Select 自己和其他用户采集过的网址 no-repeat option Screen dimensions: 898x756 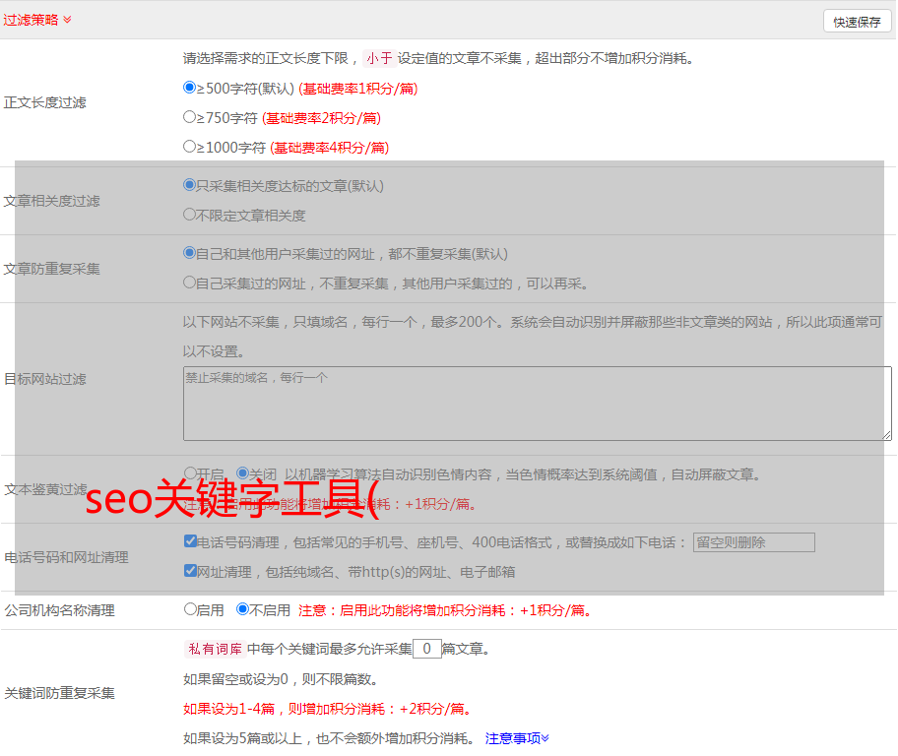click(190, 252)
